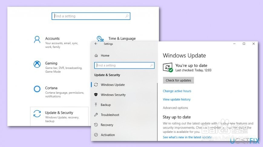The height and width of the screenshot is (147, 263).
Task: Click the Activation checkmark circle icon
Action: pyautogui.click(x=96, y=135)
